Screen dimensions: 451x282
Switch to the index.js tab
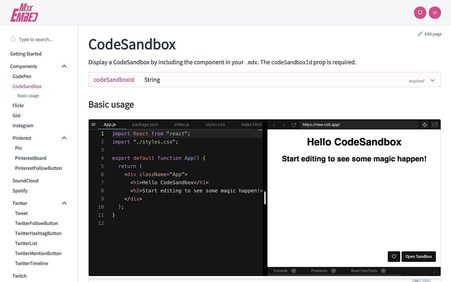pos(182,124)
